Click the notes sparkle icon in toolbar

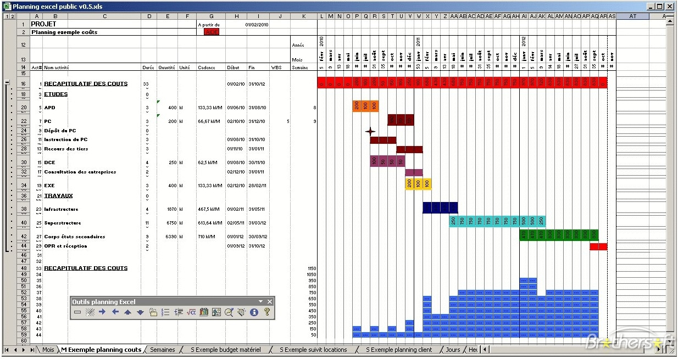pos(241,312)
